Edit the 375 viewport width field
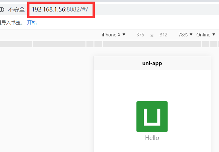219x152 pixels. point(140,35)
